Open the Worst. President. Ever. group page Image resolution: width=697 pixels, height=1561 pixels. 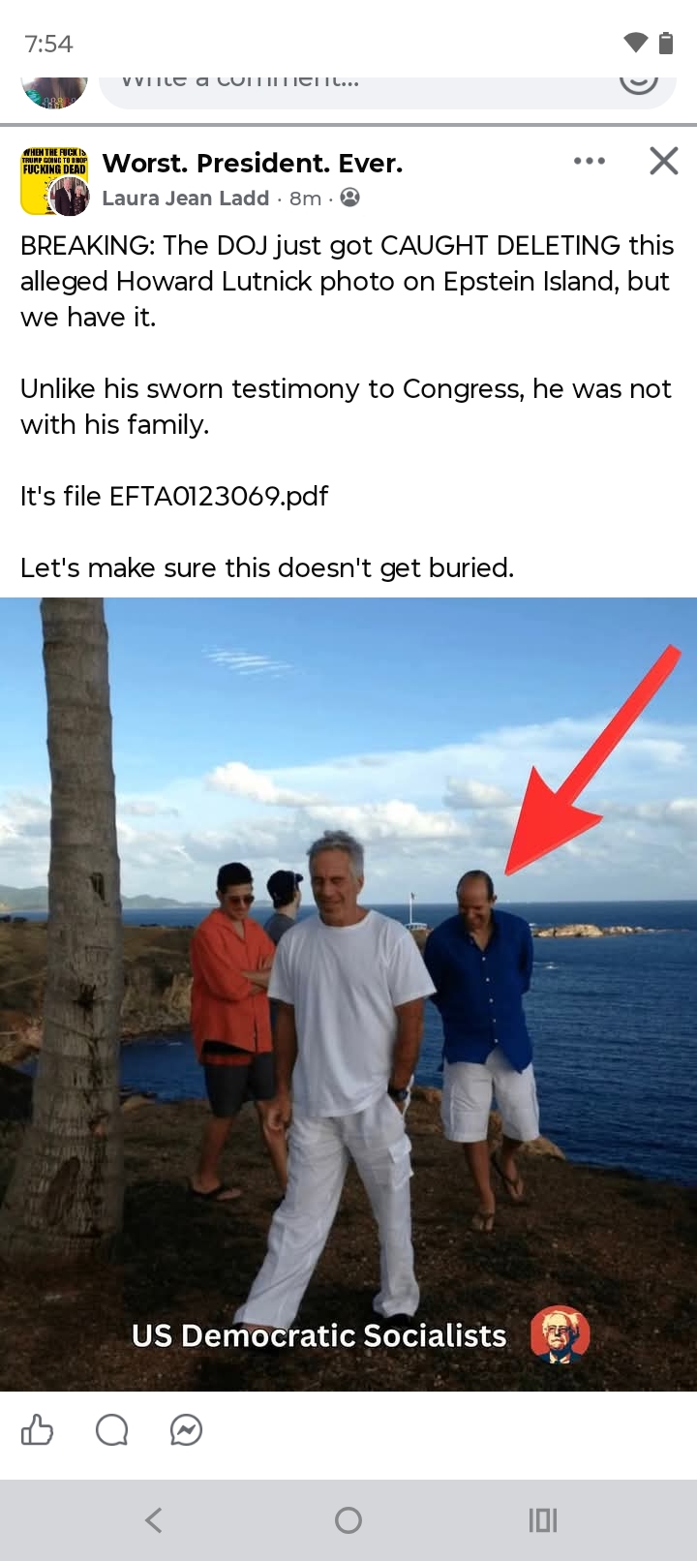click(253, 163)
